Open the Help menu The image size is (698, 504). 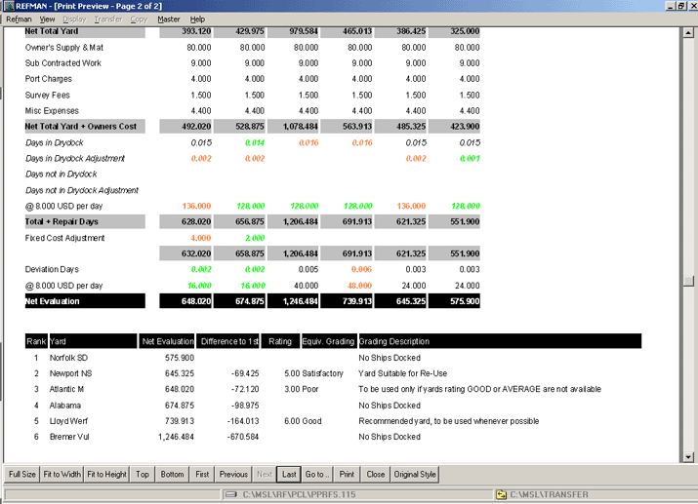(x=197, y=19)
